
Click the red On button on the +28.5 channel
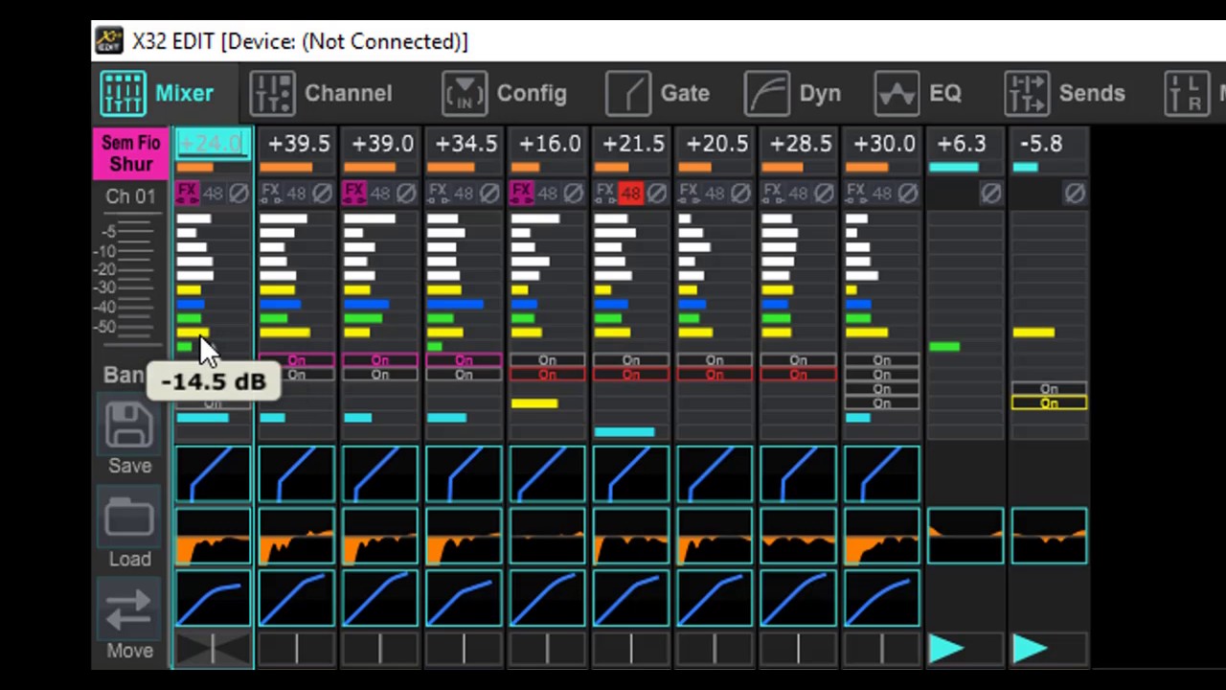[x=798, y=375]
